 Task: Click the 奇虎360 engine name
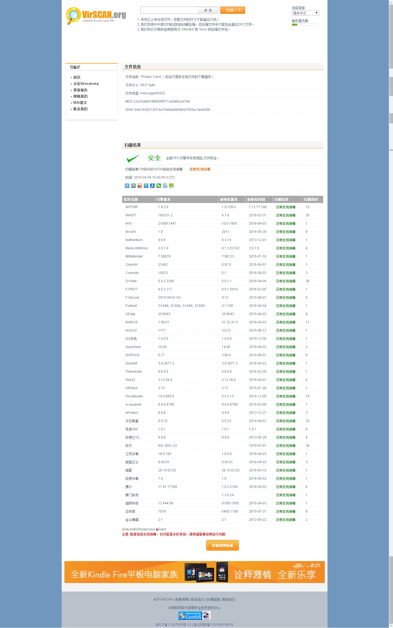132,429
